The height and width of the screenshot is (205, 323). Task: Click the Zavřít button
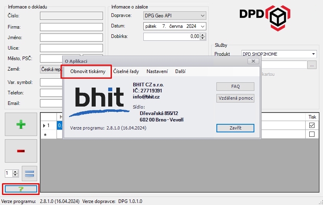(235, 128)
